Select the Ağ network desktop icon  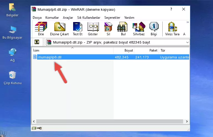click(12, 55)
